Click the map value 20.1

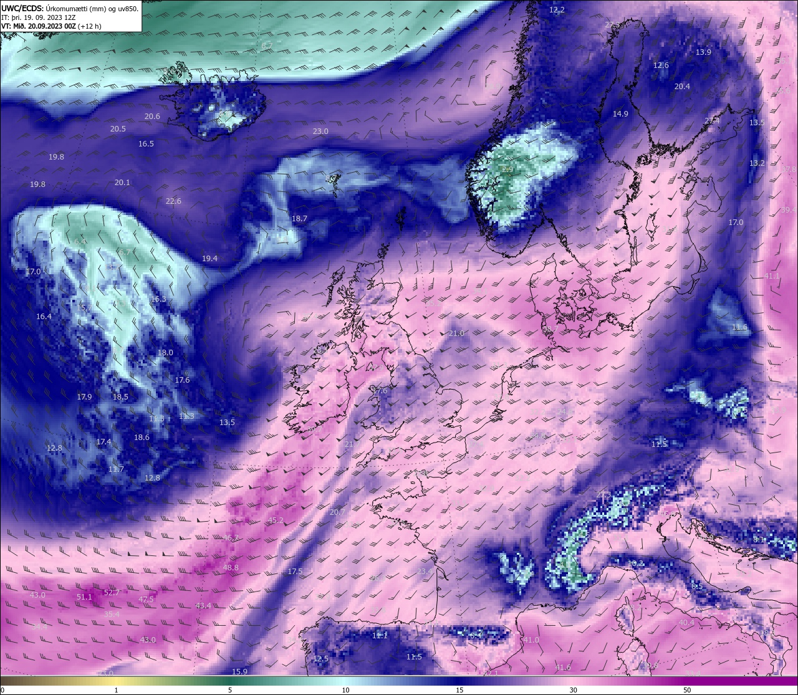click(x=122, y=183)
